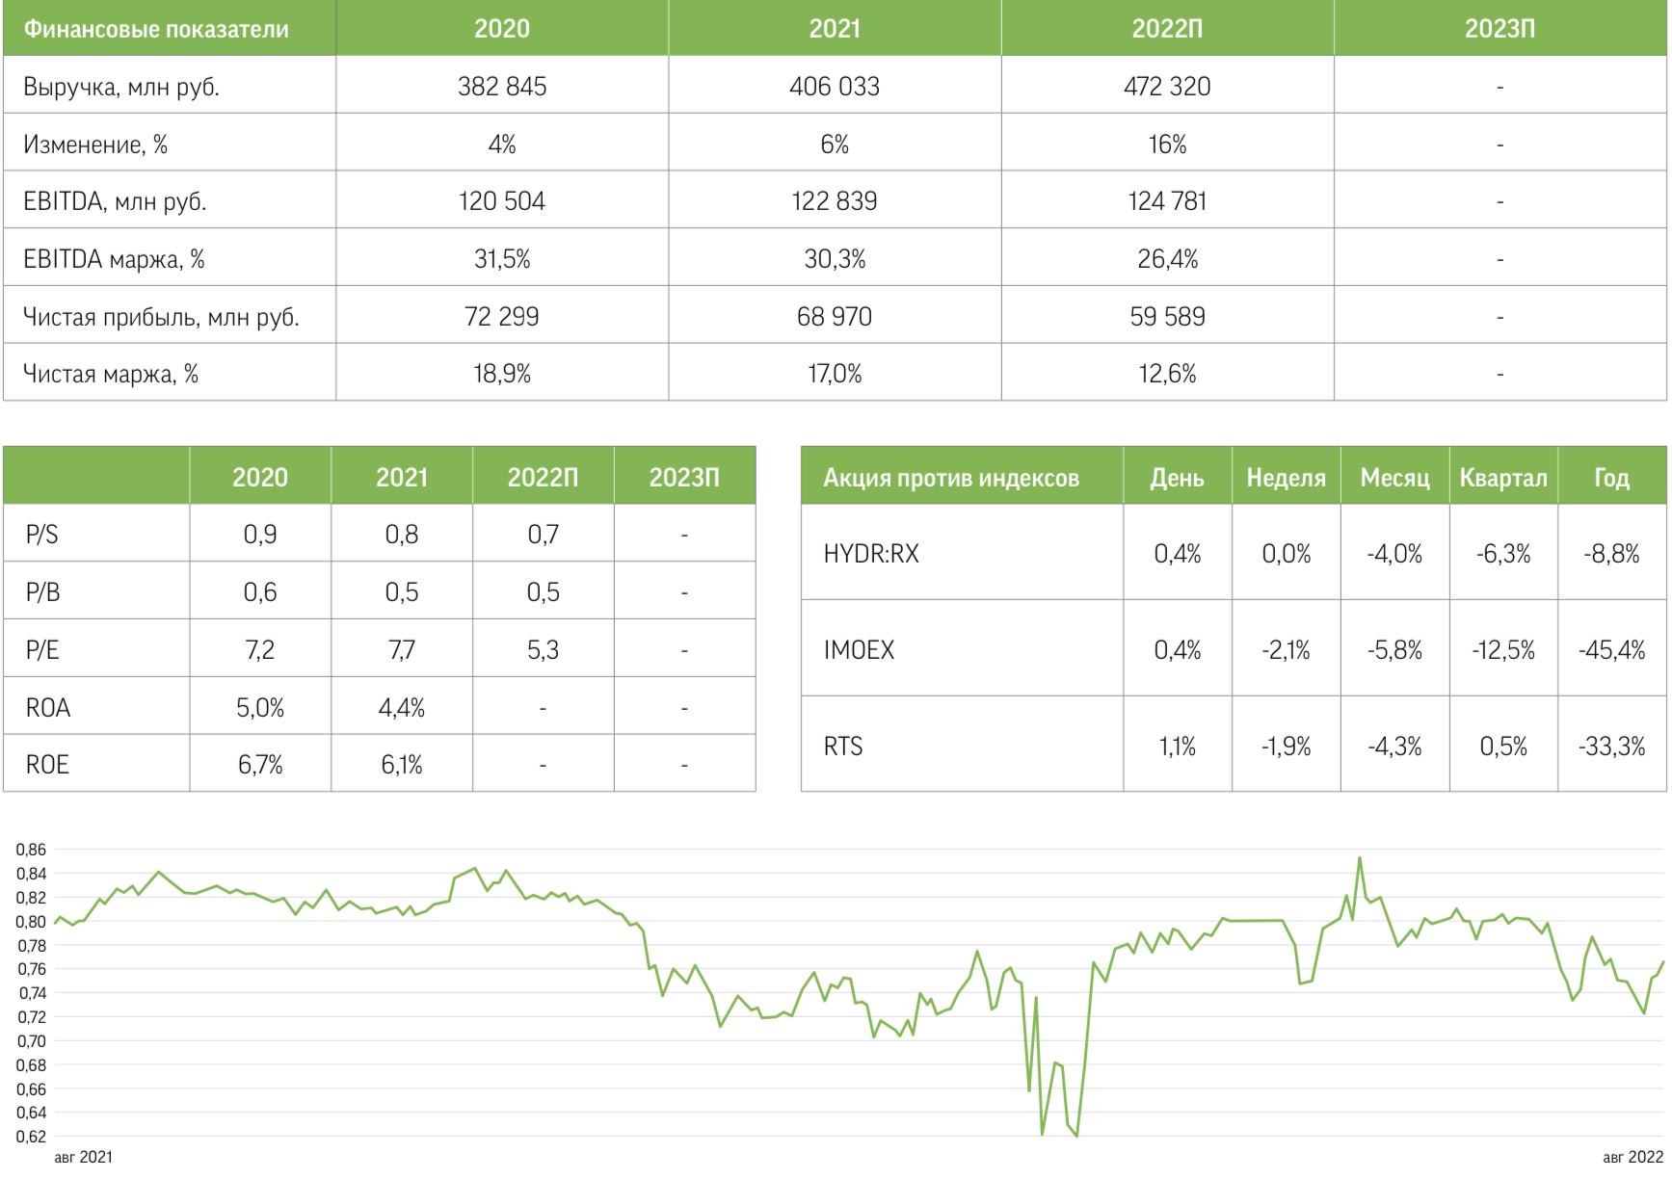Select the net margin 18,9%
Viewport: 1672px width, 1180px height.
502,374
